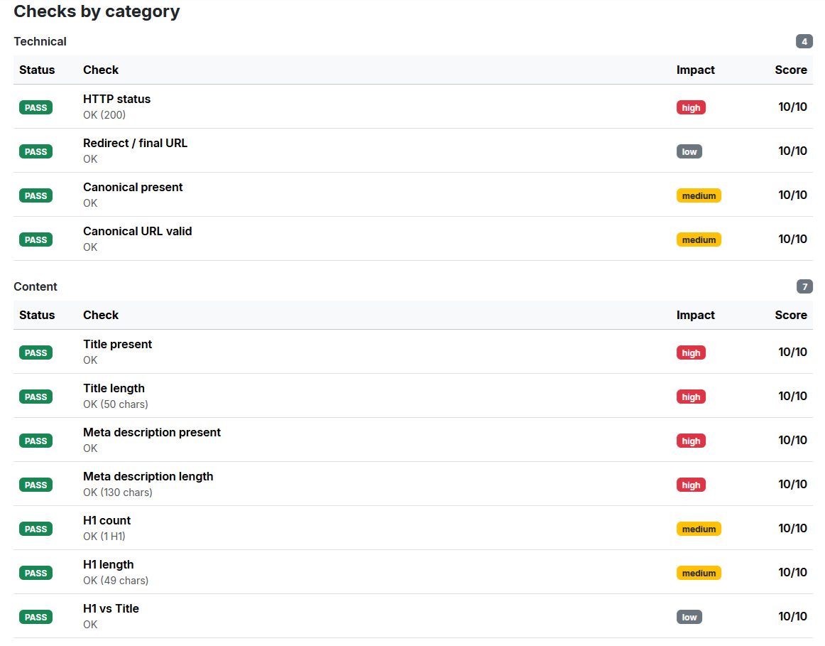Click the medium impact badge for H1 count
The image size is (825, 646).
(x=699, y=529)
